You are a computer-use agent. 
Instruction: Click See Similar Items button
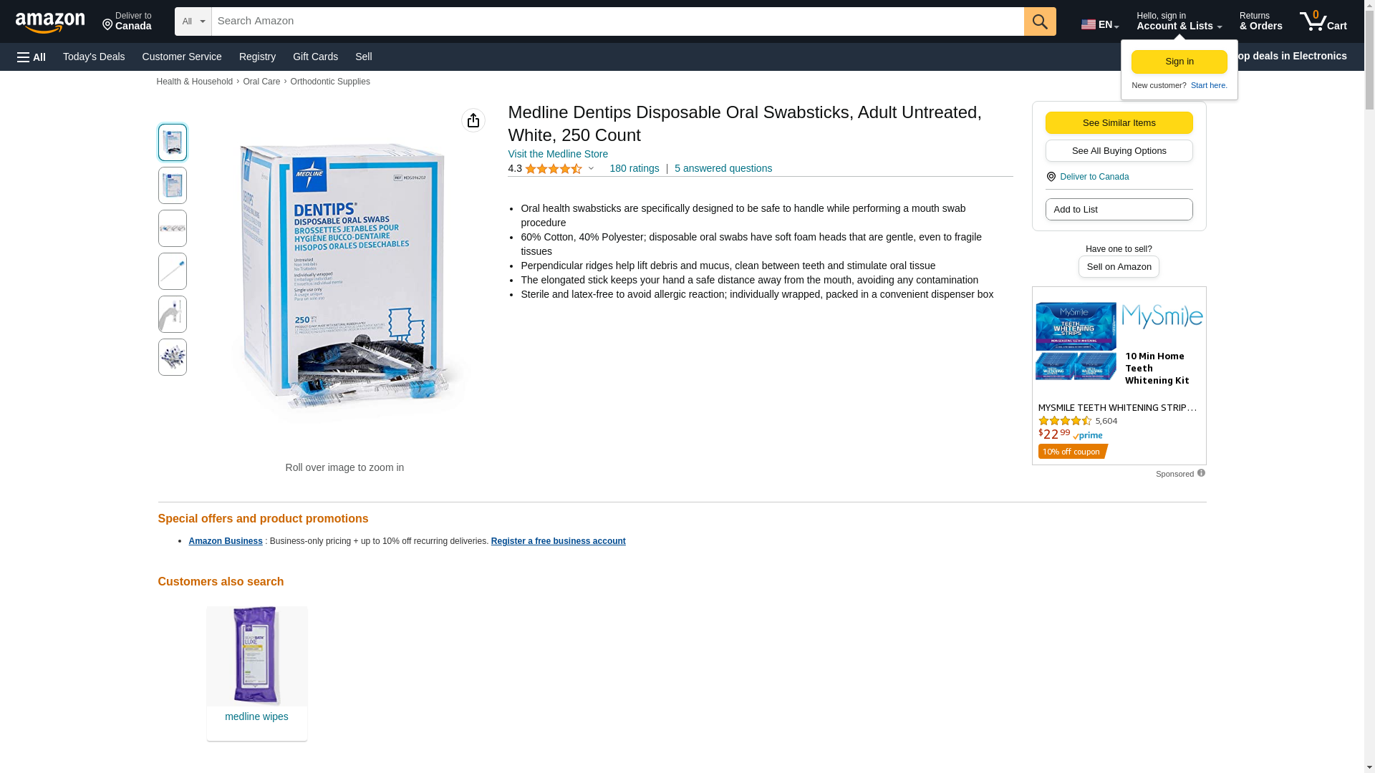point(1119,123)
